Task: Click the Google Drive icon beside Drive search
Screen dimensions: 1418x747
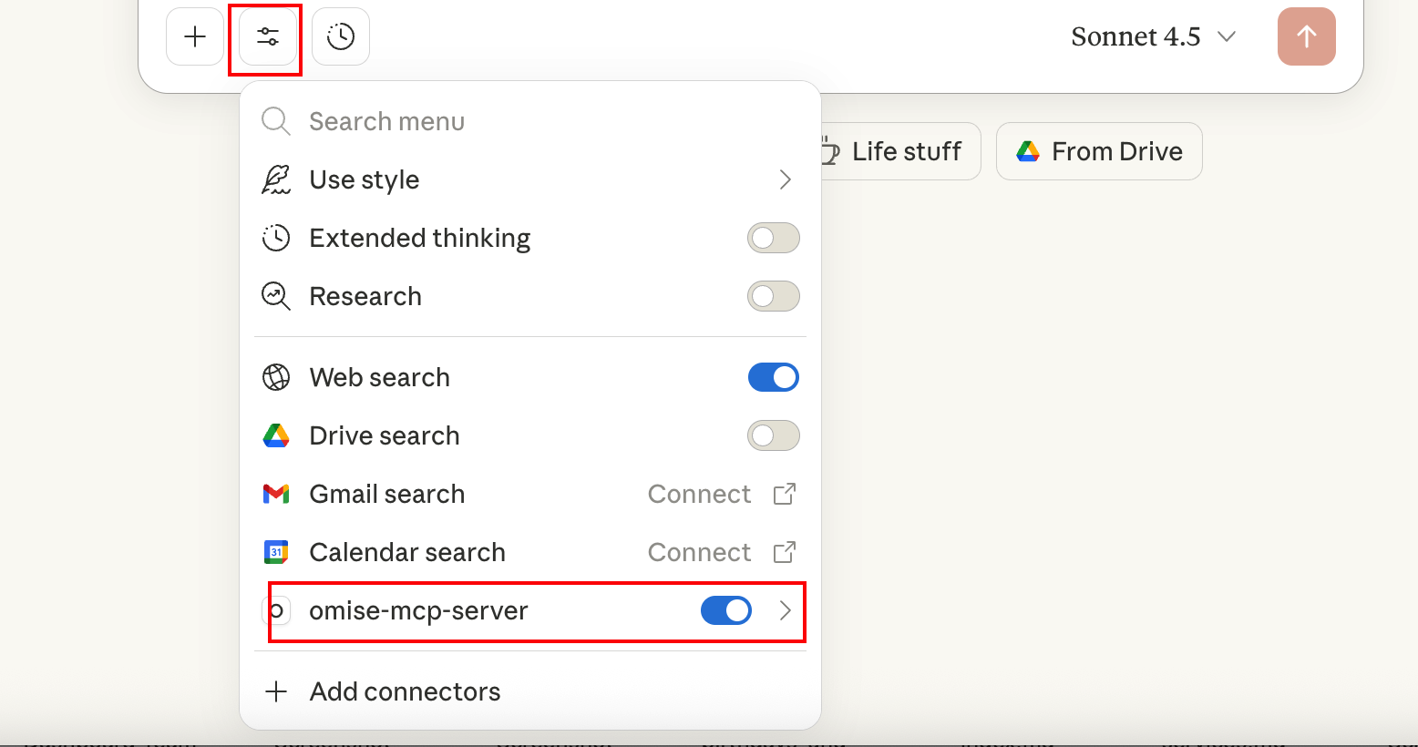Action: [276, 436]
